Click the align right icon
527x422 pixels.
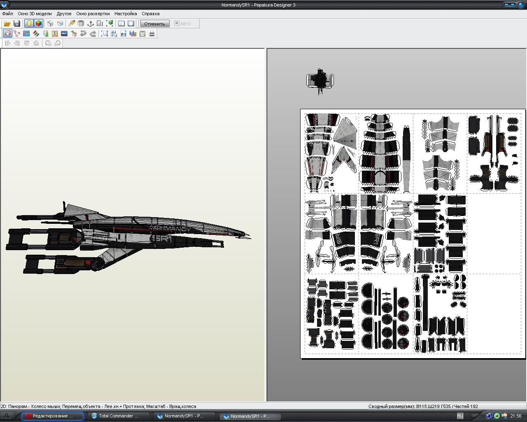(x=17, y=43)
